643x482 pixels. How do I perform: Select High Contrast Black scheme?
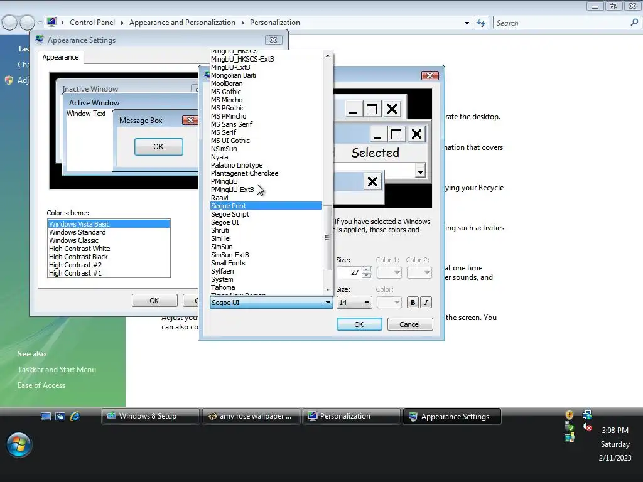pos(109,257)
